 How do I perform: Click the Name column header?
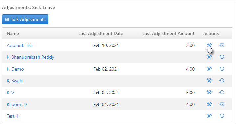pyautogui.click(x=13, y=33)
